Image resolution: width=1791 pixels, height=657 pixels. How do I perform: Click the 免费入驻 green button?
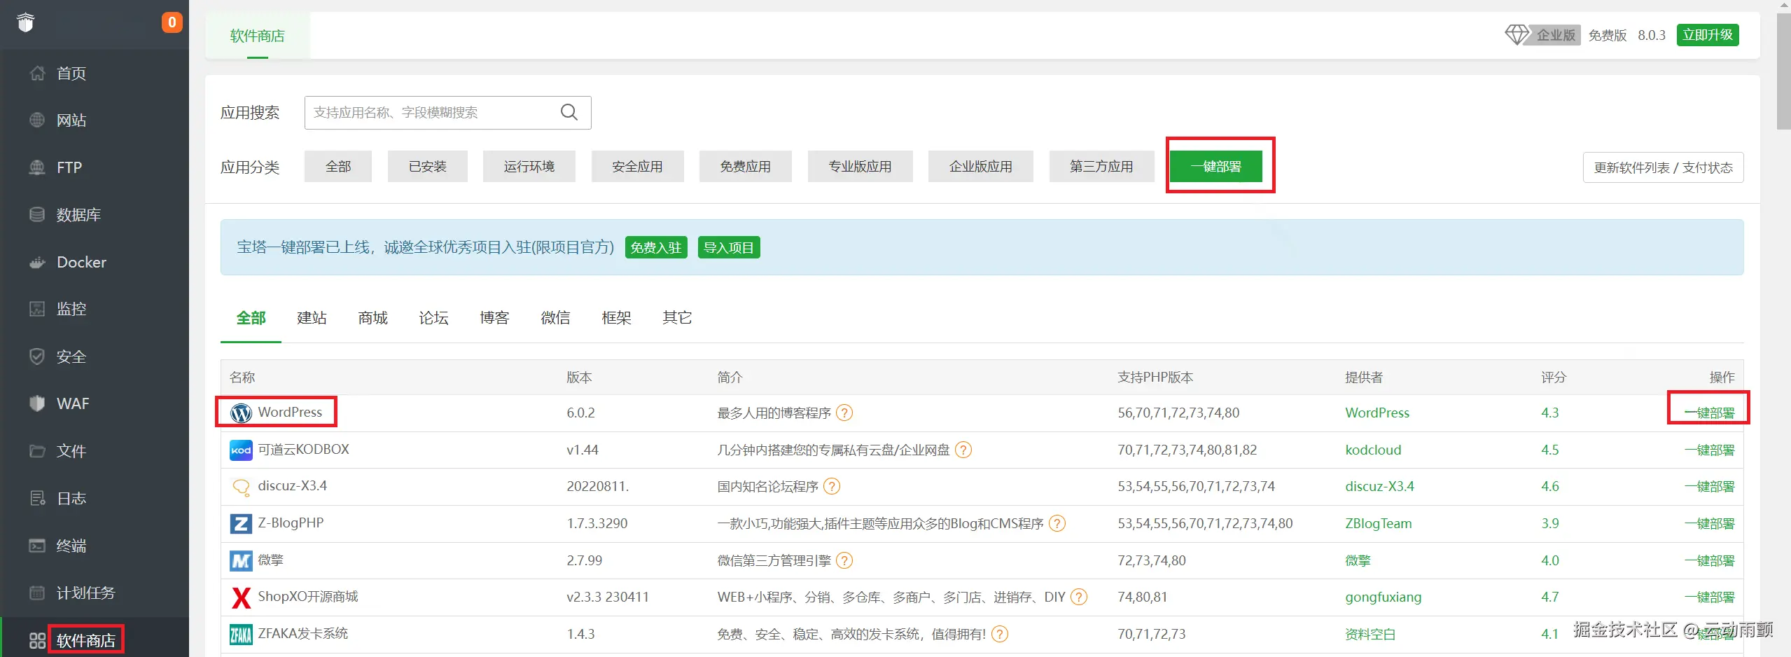click(656, 247)
